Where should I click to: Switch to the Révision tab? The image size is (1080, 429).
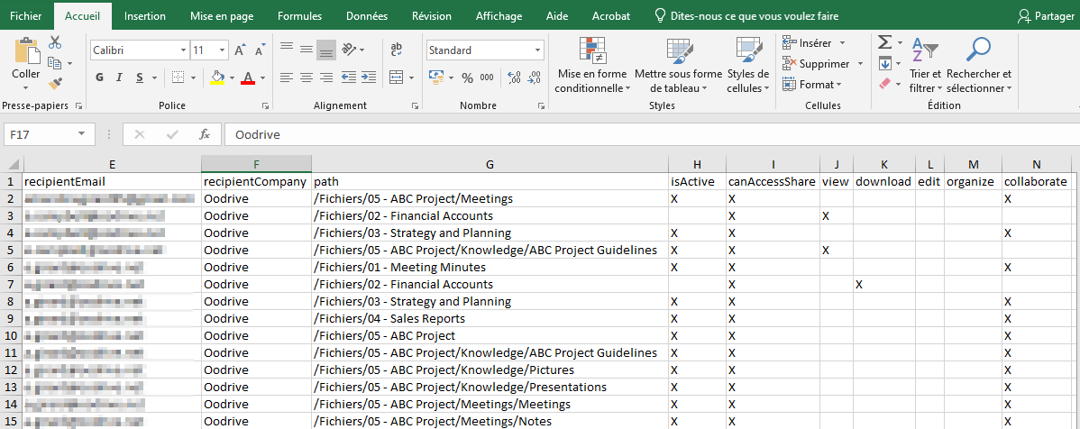pos(432,16)
